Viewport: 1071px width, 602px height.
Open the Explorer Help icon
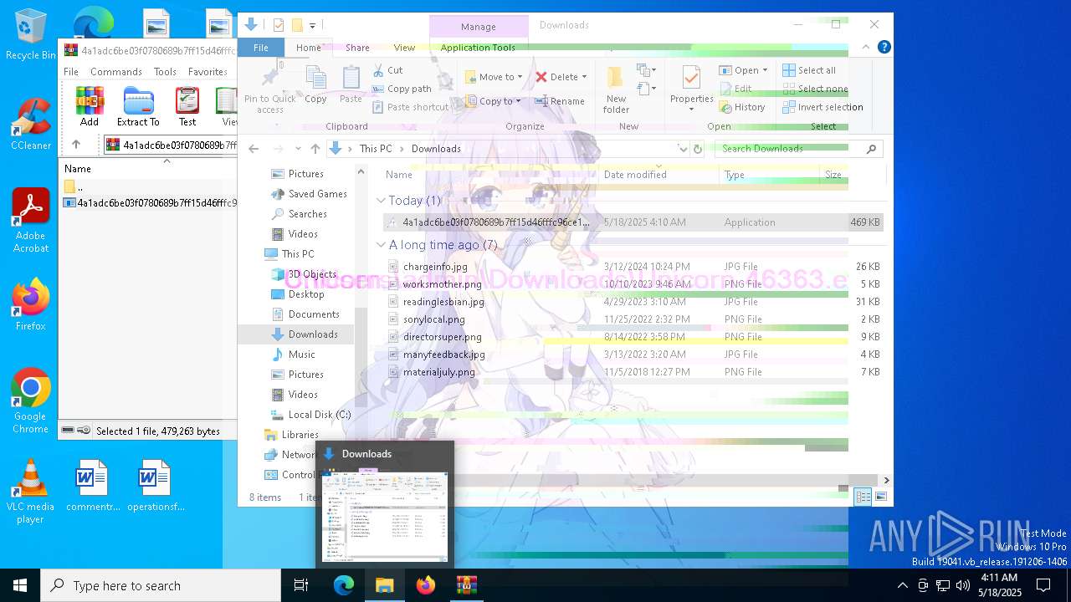[884, 48]
